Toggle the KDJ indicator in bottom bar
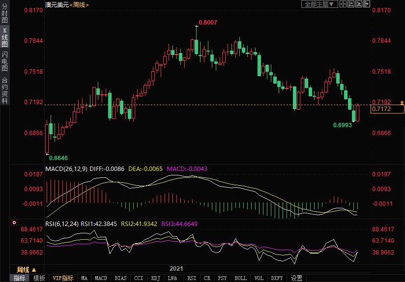405x282 pixels. pos(155,278)
